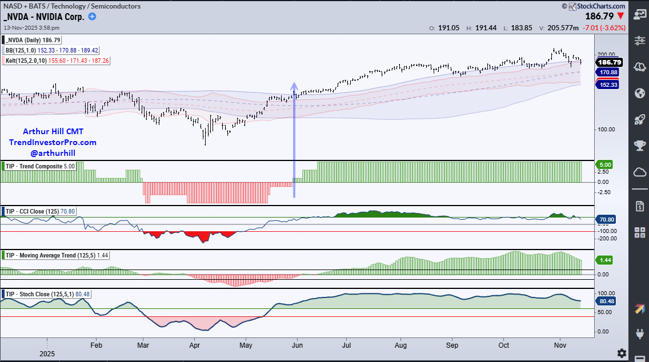Open the sliders panel in the sidebar

tap(640, 40)
